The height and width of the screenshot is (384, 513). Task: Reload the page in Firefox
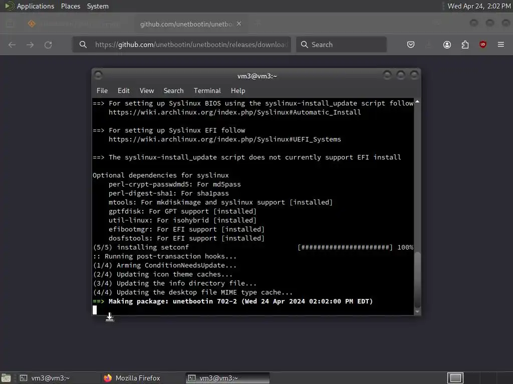[48, 44]
